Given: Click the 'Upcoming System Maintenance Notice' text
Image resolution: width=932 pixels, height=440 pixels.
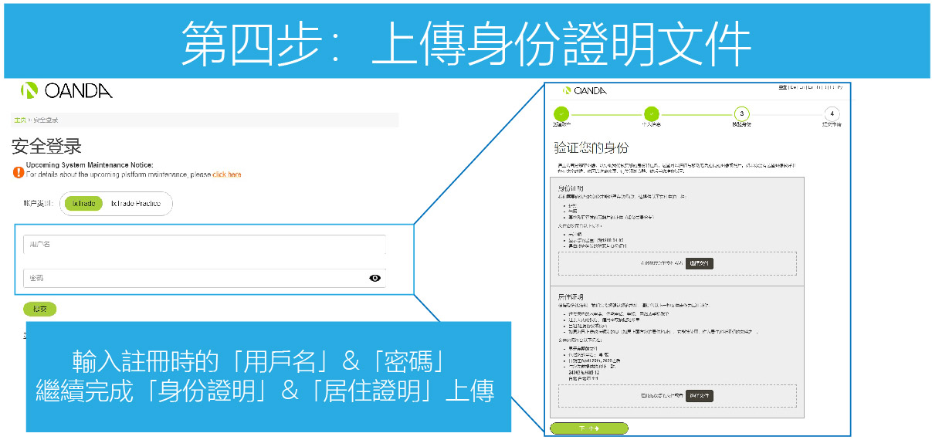Looking at the screenshot, I should click(x=90, y=165).
